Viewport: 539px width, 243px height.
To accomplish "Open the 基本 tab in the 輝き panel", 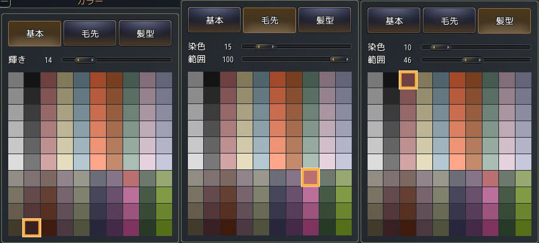I will 34,34.
